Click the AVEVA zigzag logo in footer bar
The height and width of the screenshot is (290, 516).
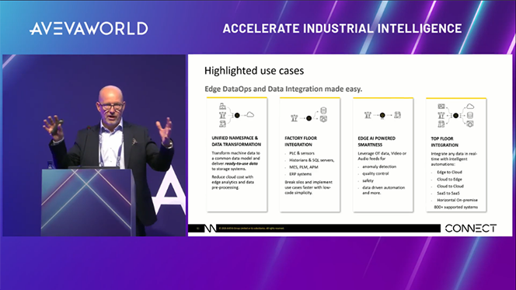pyautogui.click(x=211, y=229)
